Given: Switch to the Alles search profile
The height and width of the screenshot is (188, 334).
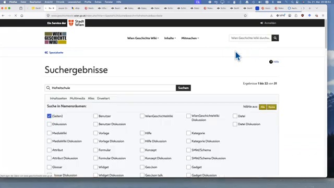Looking at the screenshot, I should coord(91,98).
